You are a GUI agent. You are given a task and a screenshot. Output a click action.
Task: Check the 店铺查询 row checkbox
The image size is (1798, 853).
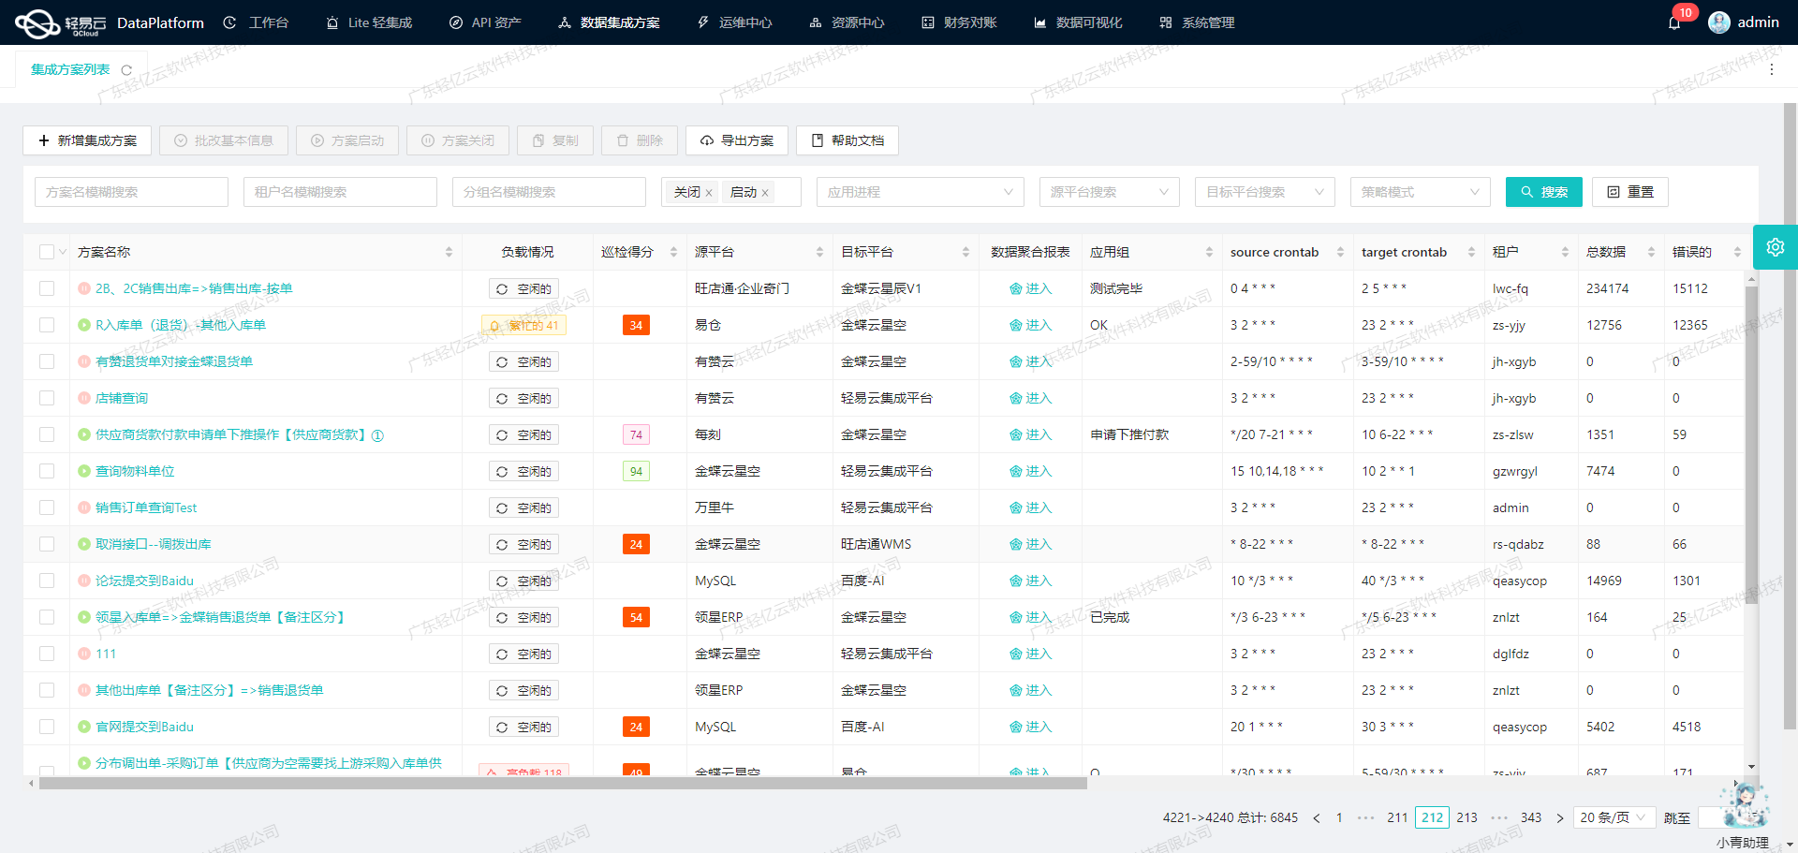(47, 398)
